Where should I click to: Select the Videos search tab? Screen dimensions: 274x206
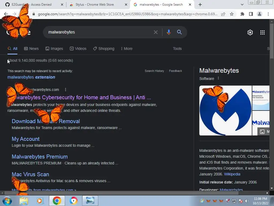click(x=78, y=49)
